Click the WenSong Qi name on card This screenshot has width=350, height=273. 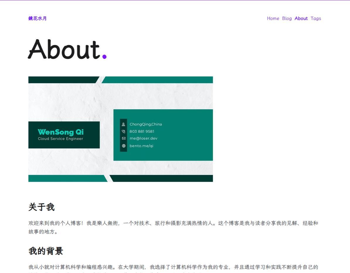[61, 132]
